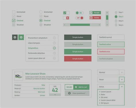Click the Step 4 circle marker
Screen dimensions: 136x108
click(116, 25)
